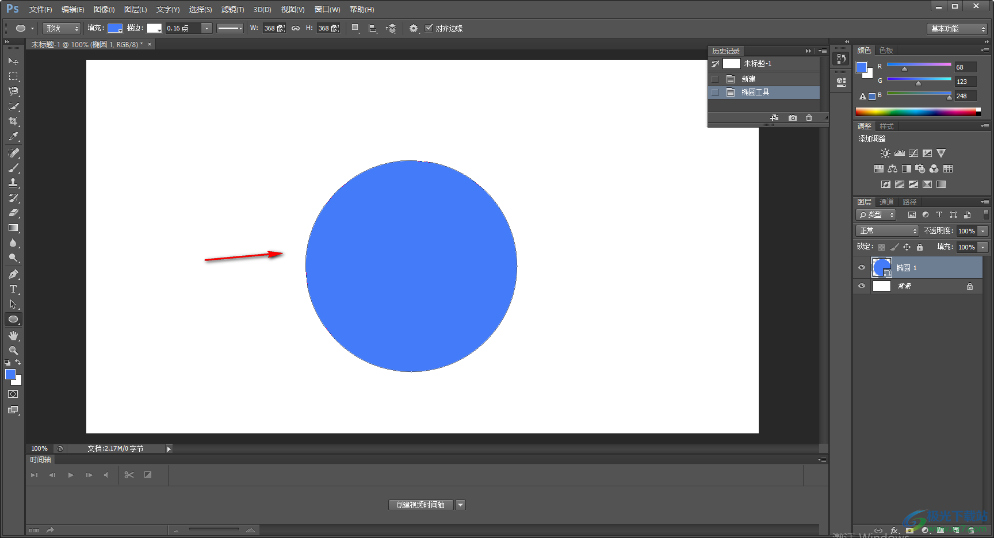Switch to the 通道 tab

coord(886,202)
